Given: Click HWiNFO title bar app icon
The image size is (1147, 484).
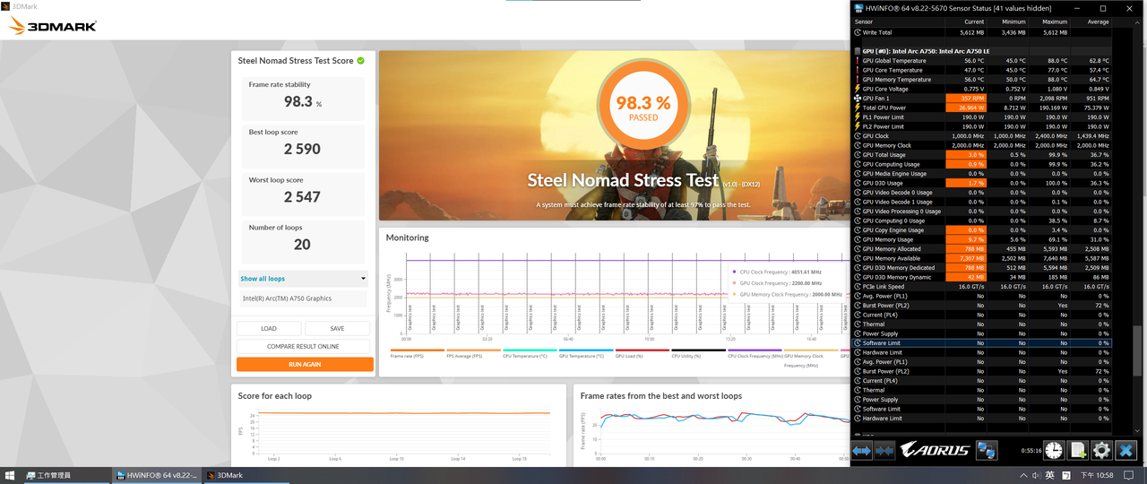Looking at the screenshot, I should (858, 8).
